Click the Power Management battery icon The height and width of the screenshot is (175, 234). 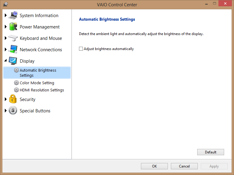point(13,27)
